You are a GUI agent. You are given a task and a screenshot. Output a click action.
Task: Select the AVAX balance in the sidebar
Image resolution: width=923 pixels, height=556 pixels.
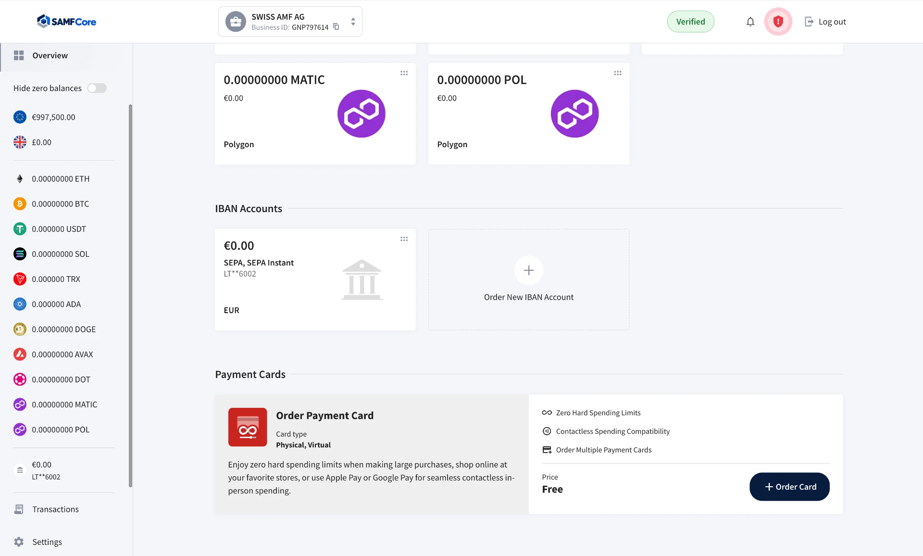[x=53, y=354]
